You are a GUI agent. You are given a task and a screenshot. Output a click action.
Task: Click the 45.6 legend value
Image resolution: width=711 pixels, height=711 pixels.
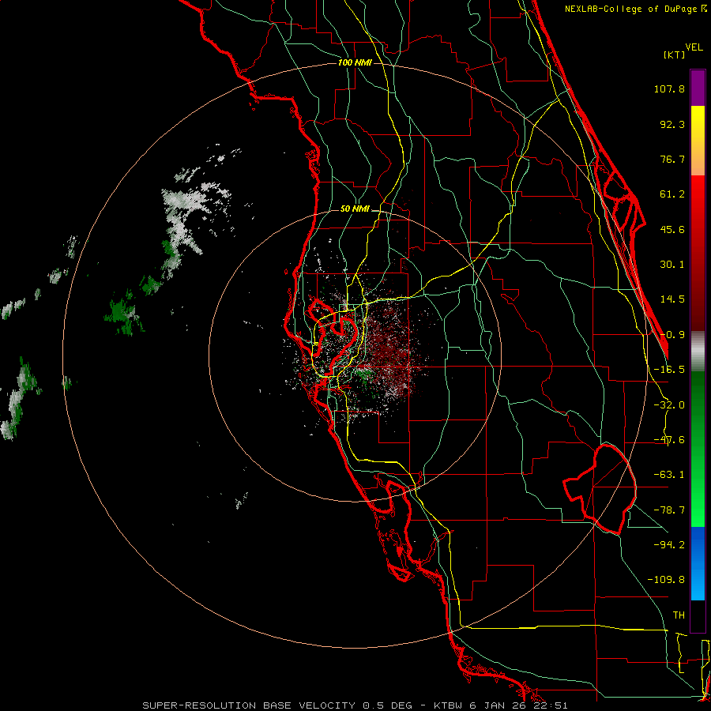[672, 229]
